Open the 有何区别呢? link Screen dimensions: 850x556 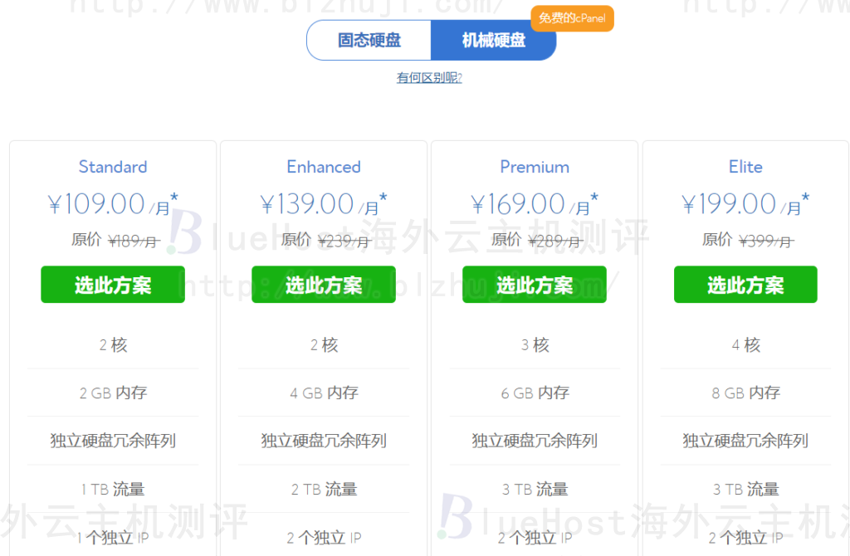coord(429,77)
